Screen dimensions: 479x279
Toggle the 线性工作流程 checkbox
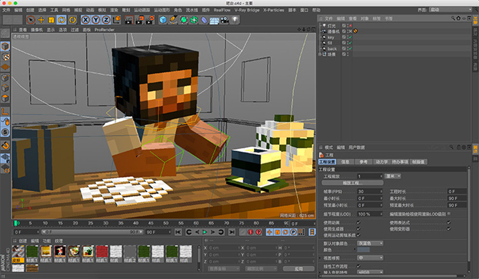358,266
